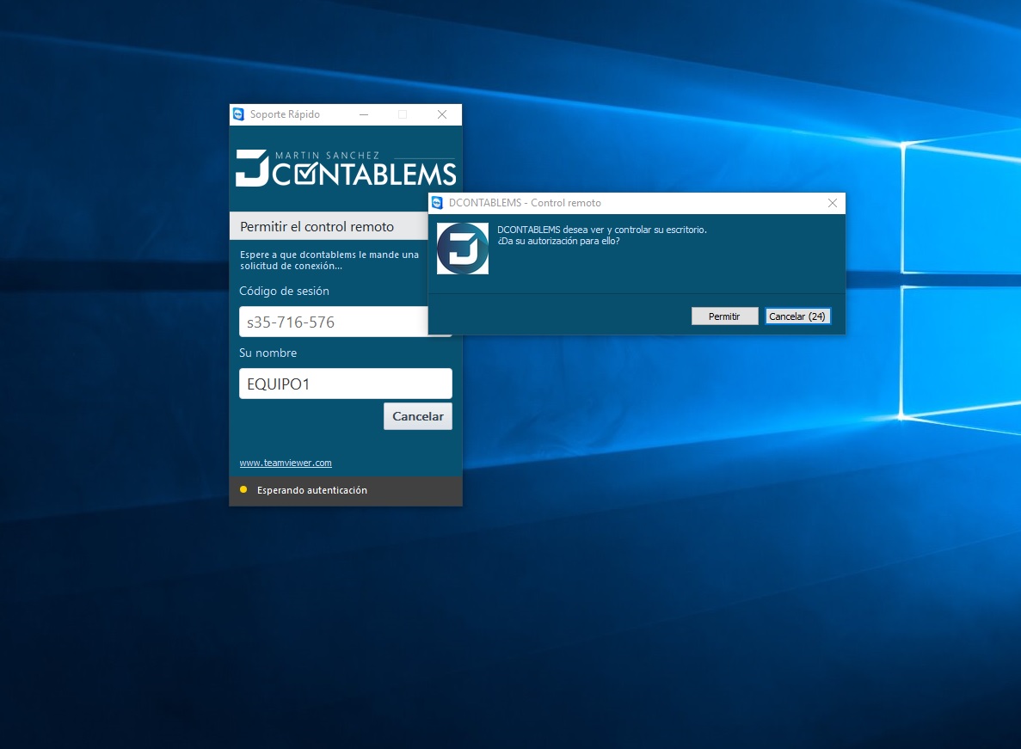The height and width of the screenshot is (749, 1021).
Task: Click the 'DCONTABLEMS desea ver y controlar' message
Action: 601,230
